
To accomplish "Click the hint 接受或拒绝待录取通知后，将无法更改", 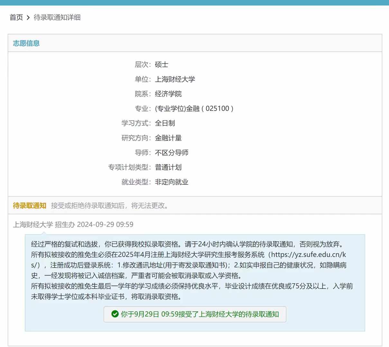I will point(110,206).
